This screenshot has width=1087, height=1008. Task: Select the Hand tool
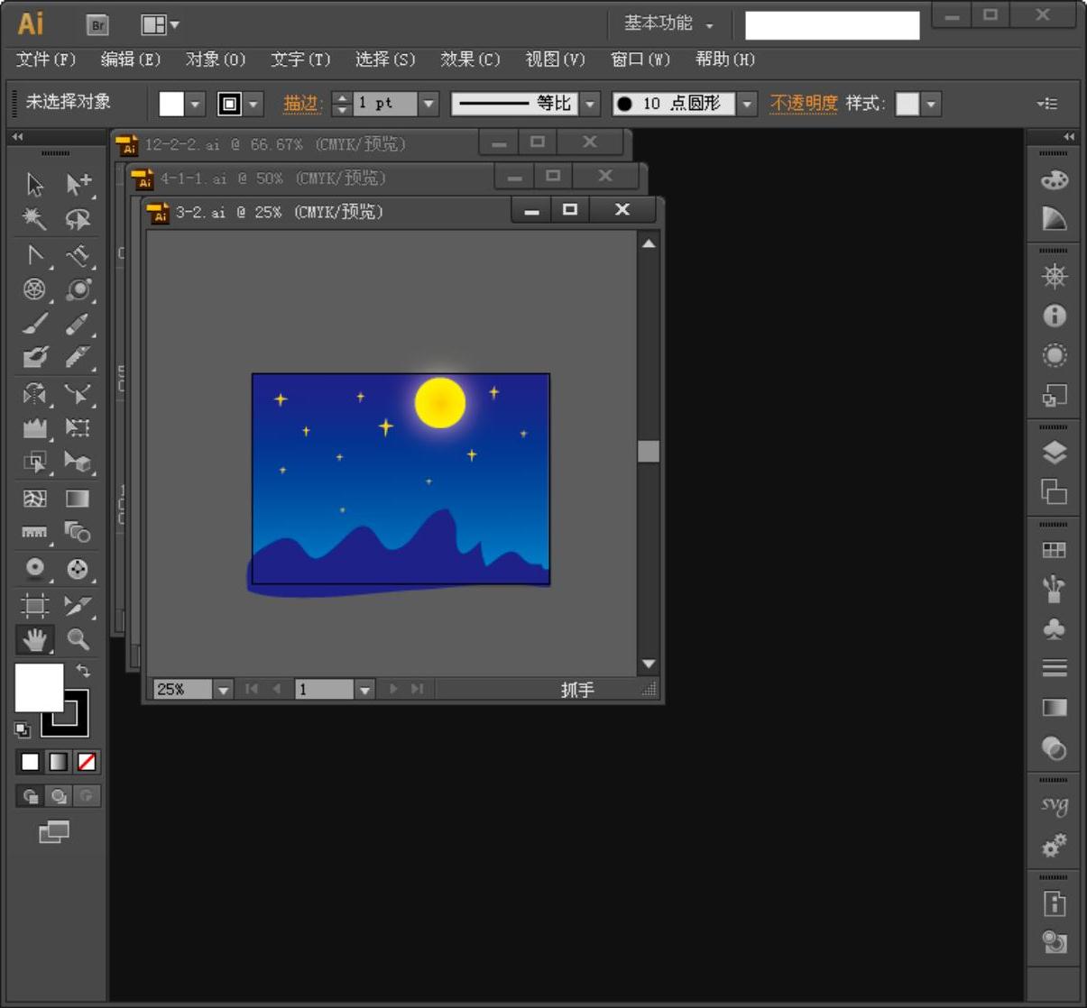point(34,639)
